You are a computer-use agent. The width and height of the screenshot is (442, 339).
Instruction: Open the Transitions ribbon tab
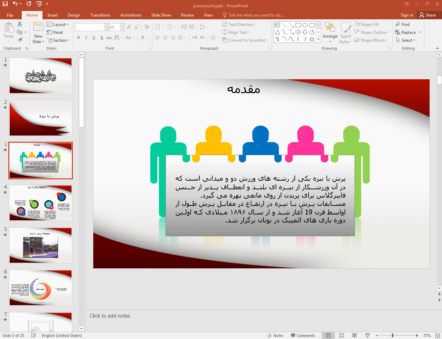(x=100, y=15)
